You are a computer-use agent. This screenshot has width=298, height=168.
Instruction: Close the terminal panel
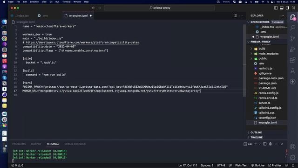pyautogui.click(x=282, y=144)
